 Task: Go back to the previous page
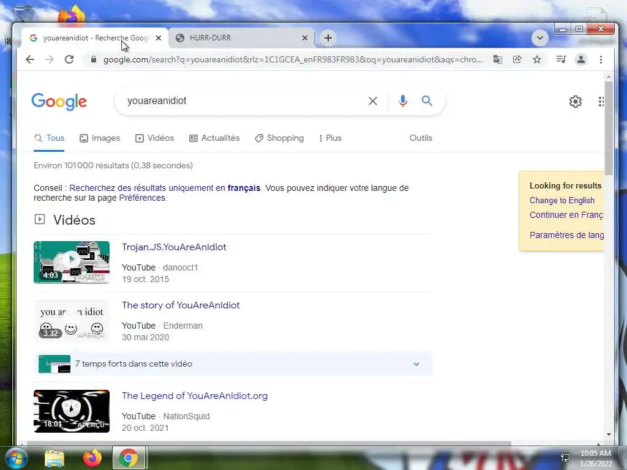(30, 59)
